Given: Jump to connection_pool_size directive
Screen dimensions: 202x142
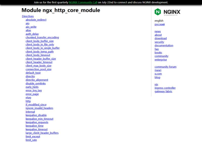Looking at the screenshot, I should pos(38,69).
